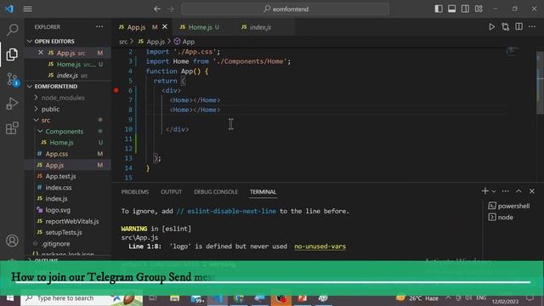Select the powershell terminal
This screenshot has height=306, width=544.
(509, 206)
